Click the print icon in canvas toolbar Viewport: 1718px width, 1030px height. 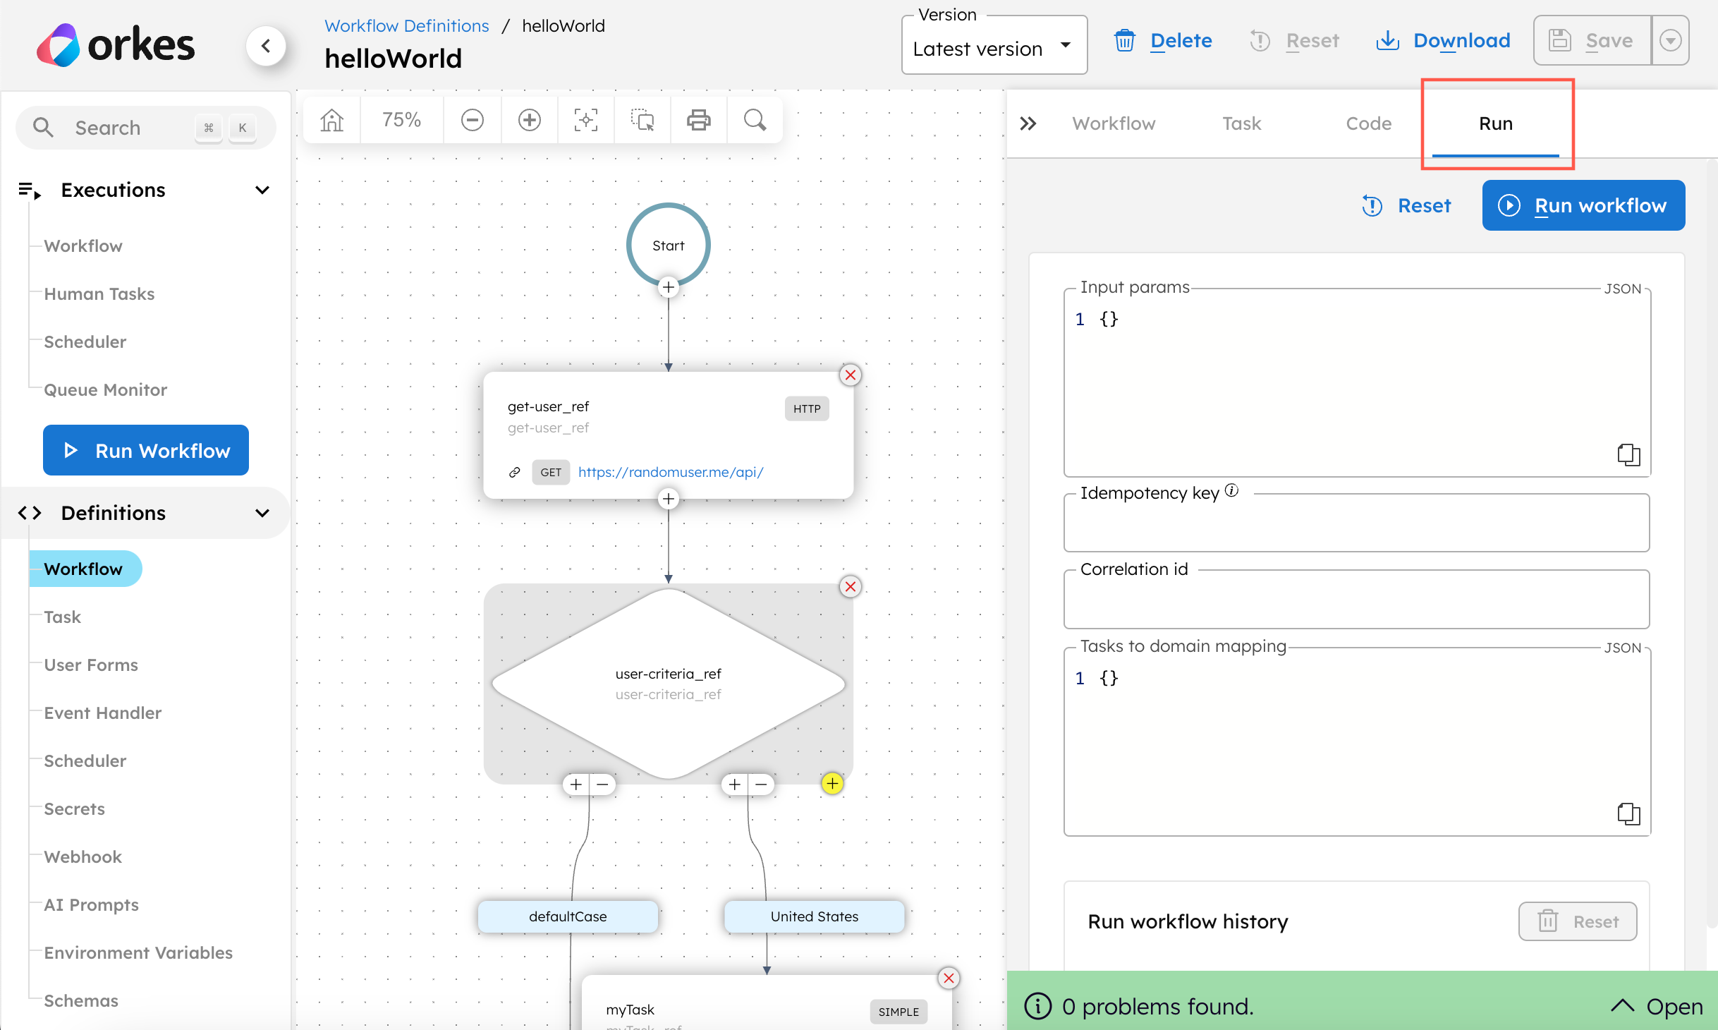click(698, 120)
